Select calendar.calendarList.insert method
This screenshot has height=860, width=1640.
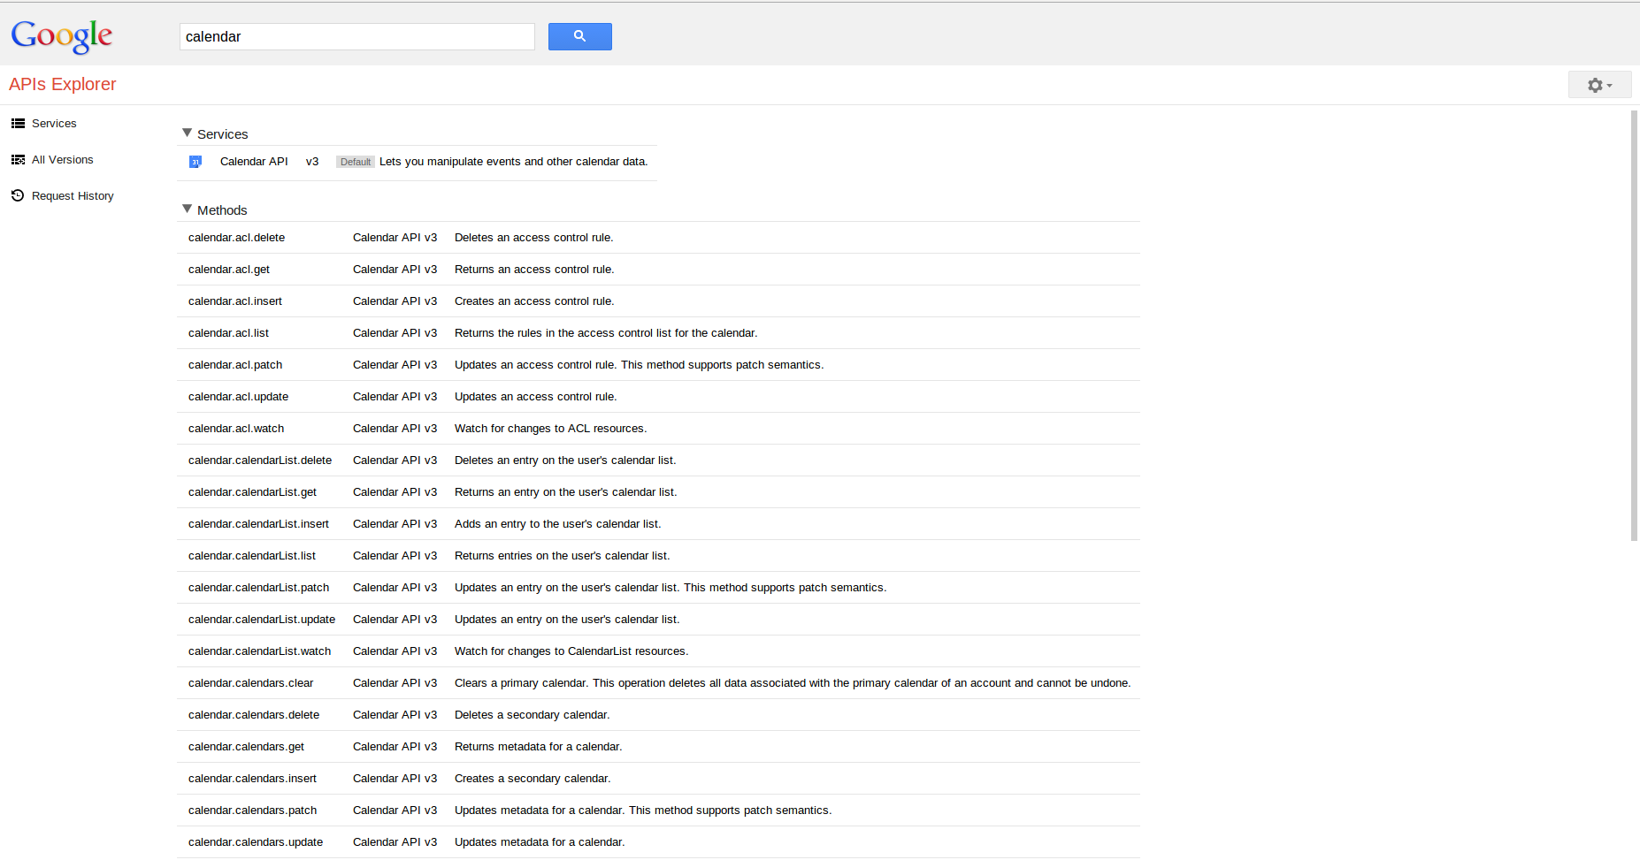[258, 524]
